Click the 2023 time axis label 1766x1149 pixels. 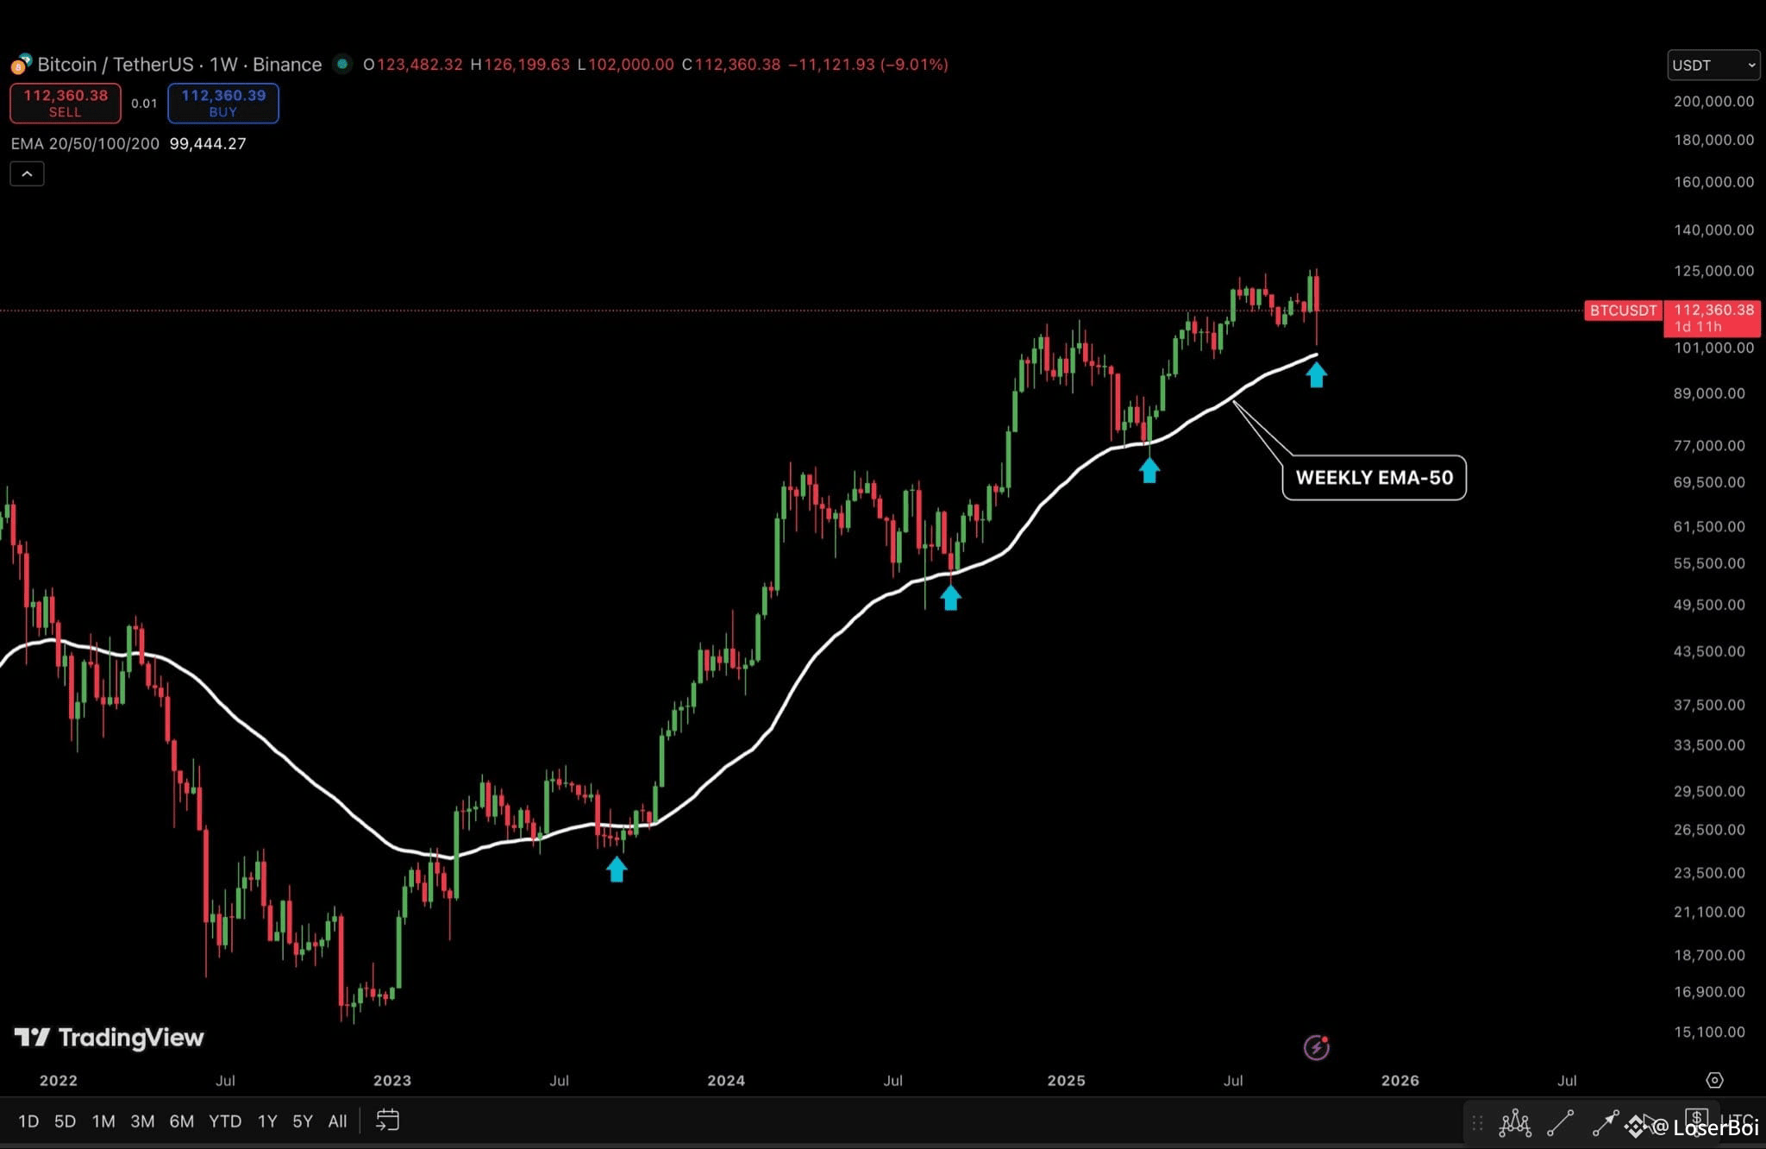tap(392, 1080)
